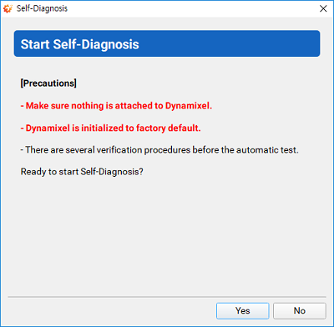334x327 pixels.
Task: Click the empty title bar area
Action: coord(192,8)
